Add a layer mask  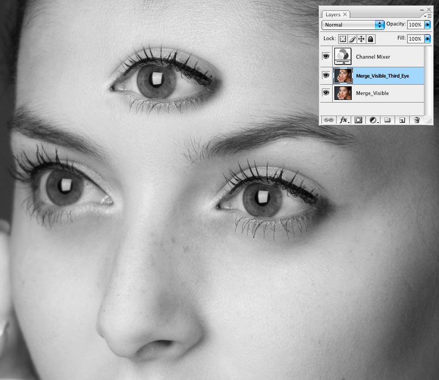tap(359, 120)
